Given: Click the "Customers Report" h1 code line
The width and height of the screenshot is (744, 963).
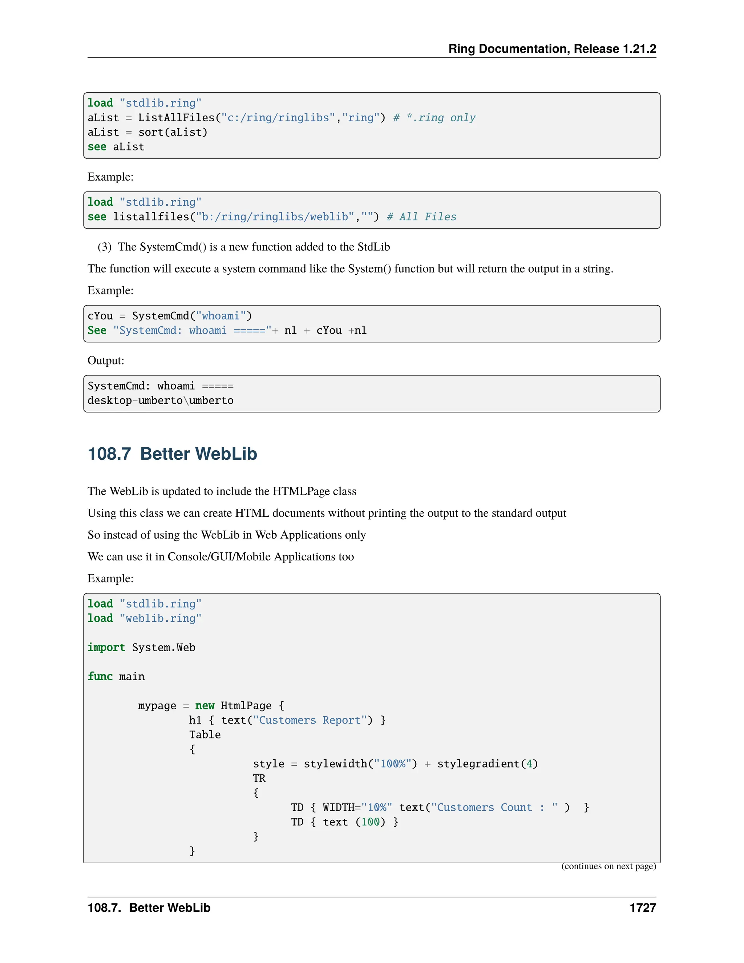Looking at the screenshot, I should point(287,720).
